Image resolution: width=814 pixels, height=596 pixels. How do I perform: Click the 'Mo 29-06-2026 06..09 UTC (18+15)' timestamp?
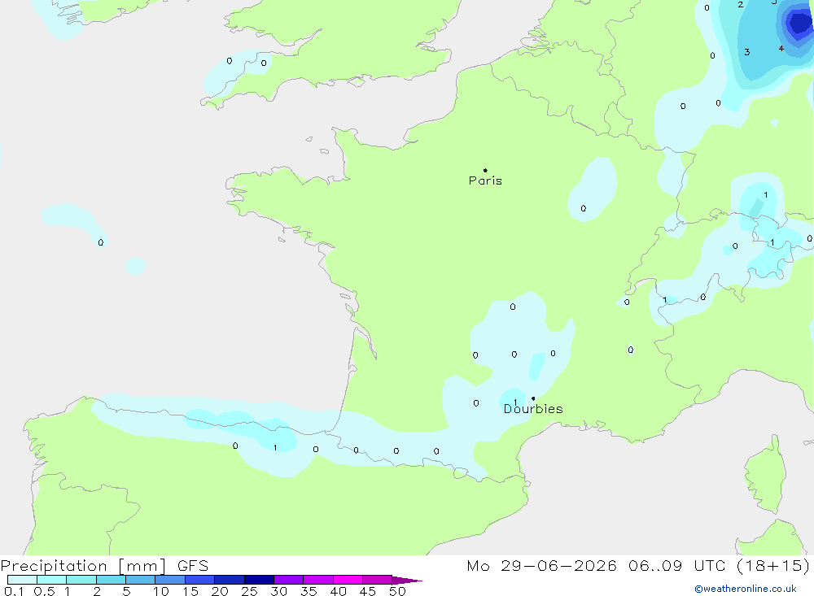[x=638, y=565]
